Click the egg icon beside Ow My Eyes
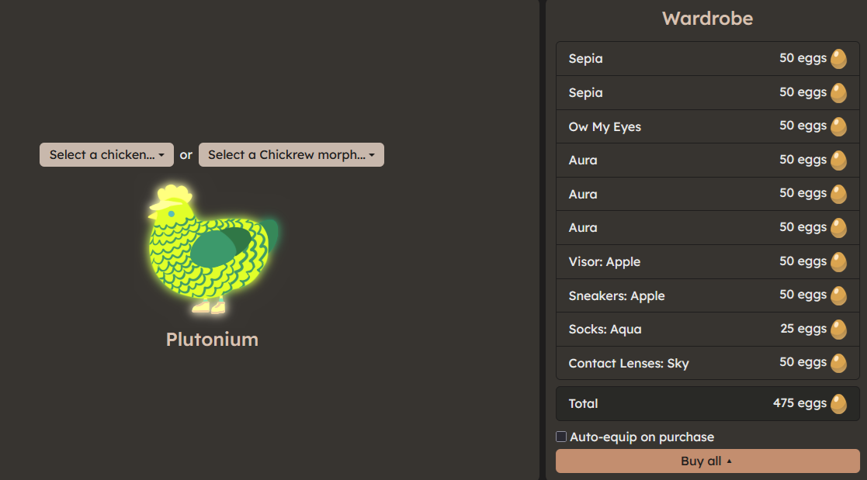The image size is (867, 480). [838, 126]
